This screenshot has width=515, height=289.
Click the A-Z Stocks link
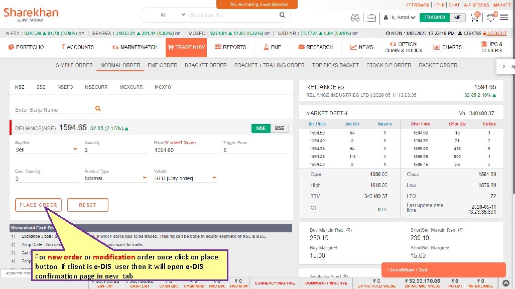tap(476, 5)
